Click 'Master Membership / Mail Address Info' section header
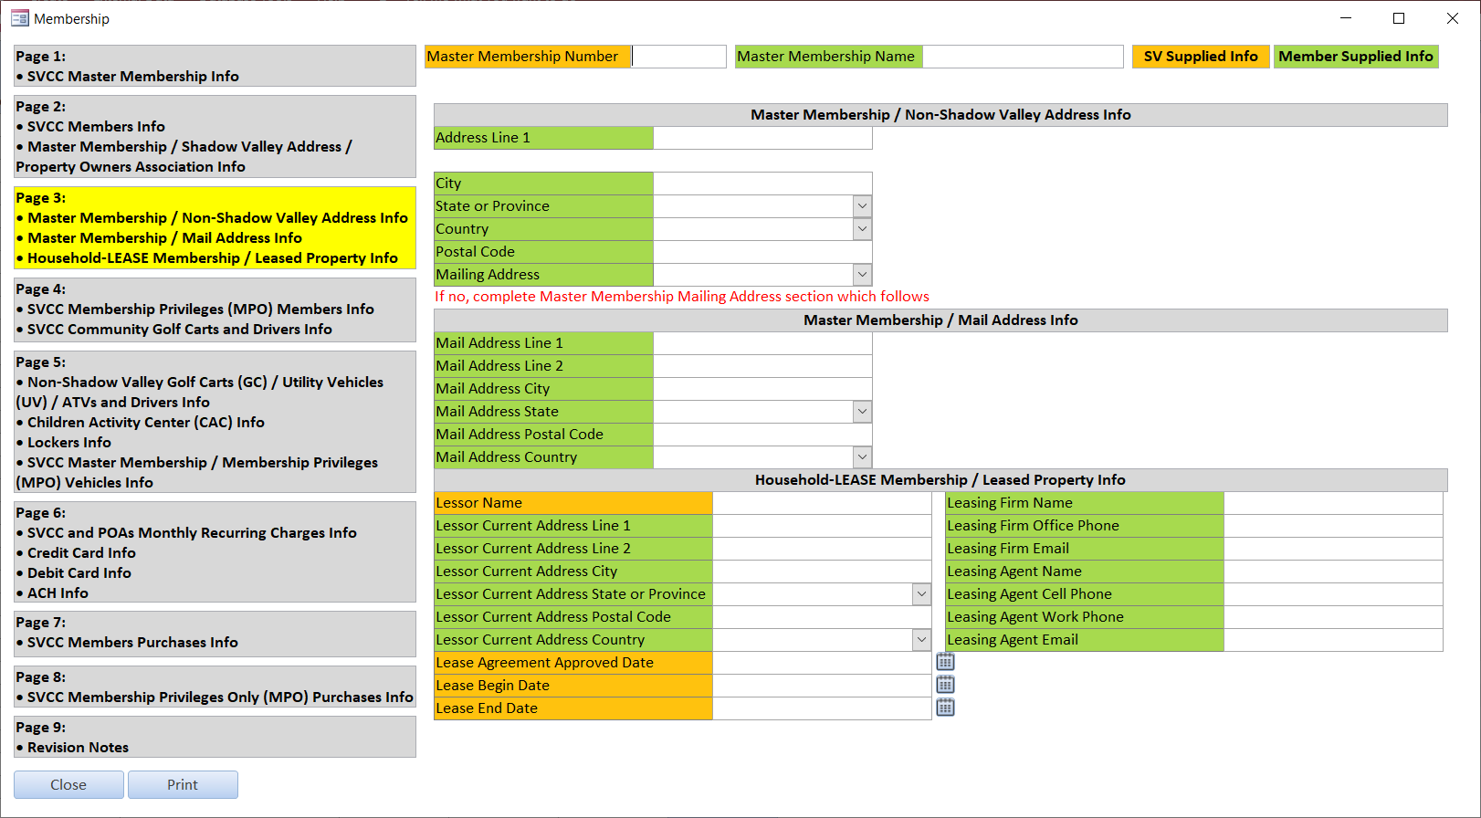 pyautogui.click(x=940, y=320)
